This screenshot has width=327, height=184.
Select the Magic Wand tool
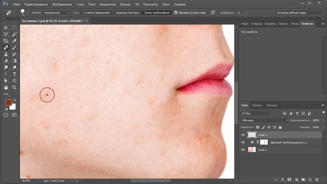pos(14,34)
